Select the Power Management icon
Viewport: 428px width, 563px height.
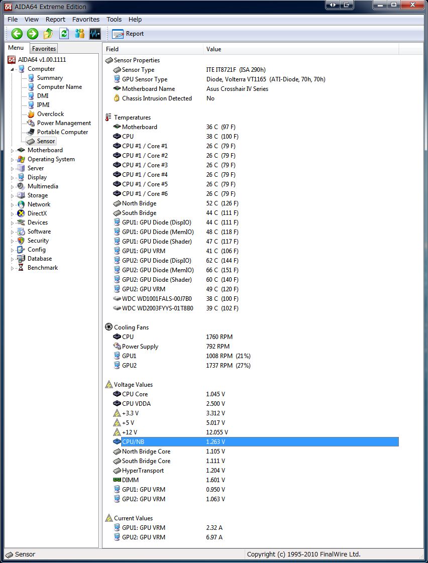[31, 123]
